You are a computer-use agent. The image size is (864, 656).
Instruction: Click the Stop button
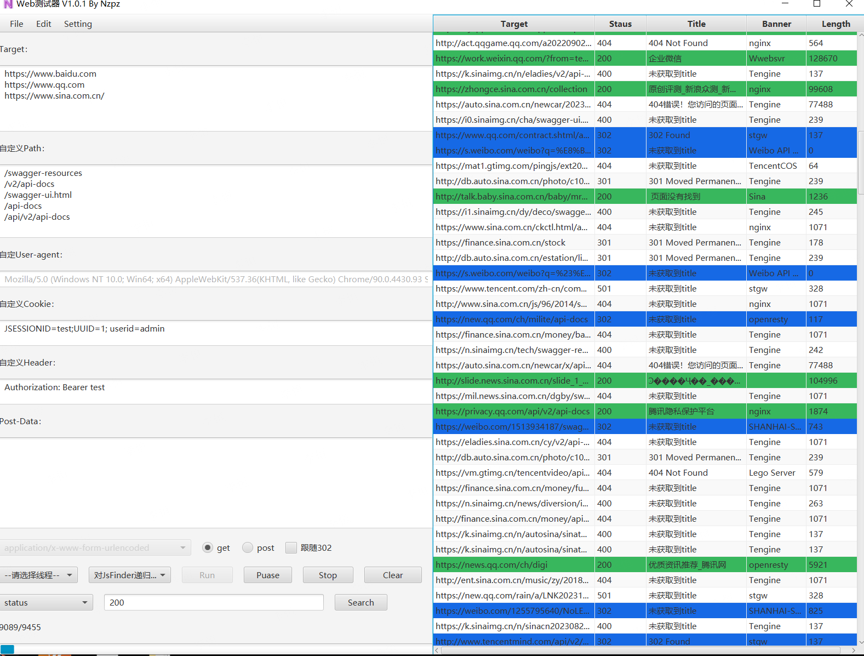(328, 575)
